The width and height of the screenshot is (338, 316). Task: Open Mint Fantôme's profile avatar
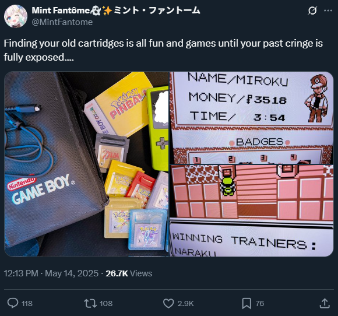[16, 16]
